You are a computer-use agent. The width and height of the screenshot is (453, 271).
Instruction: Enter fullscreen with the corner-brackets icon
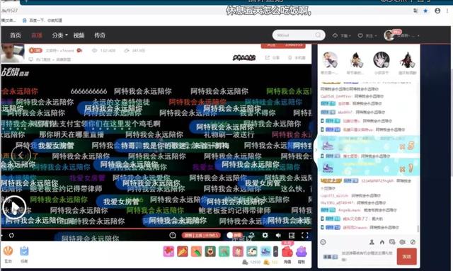(x=305, y=235)
